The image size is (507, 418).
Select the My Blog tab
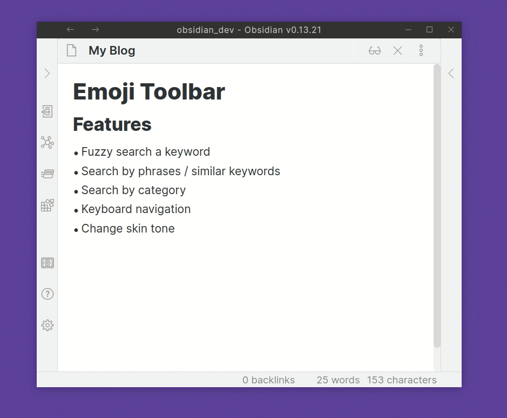[111, 50]
